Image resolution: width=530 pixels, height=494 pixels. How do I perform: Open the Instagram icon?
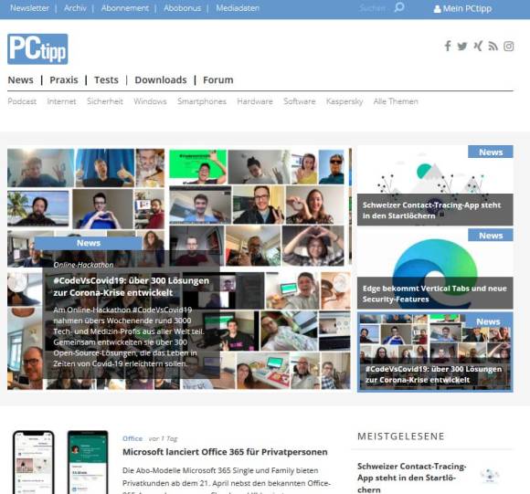point(508,47)
